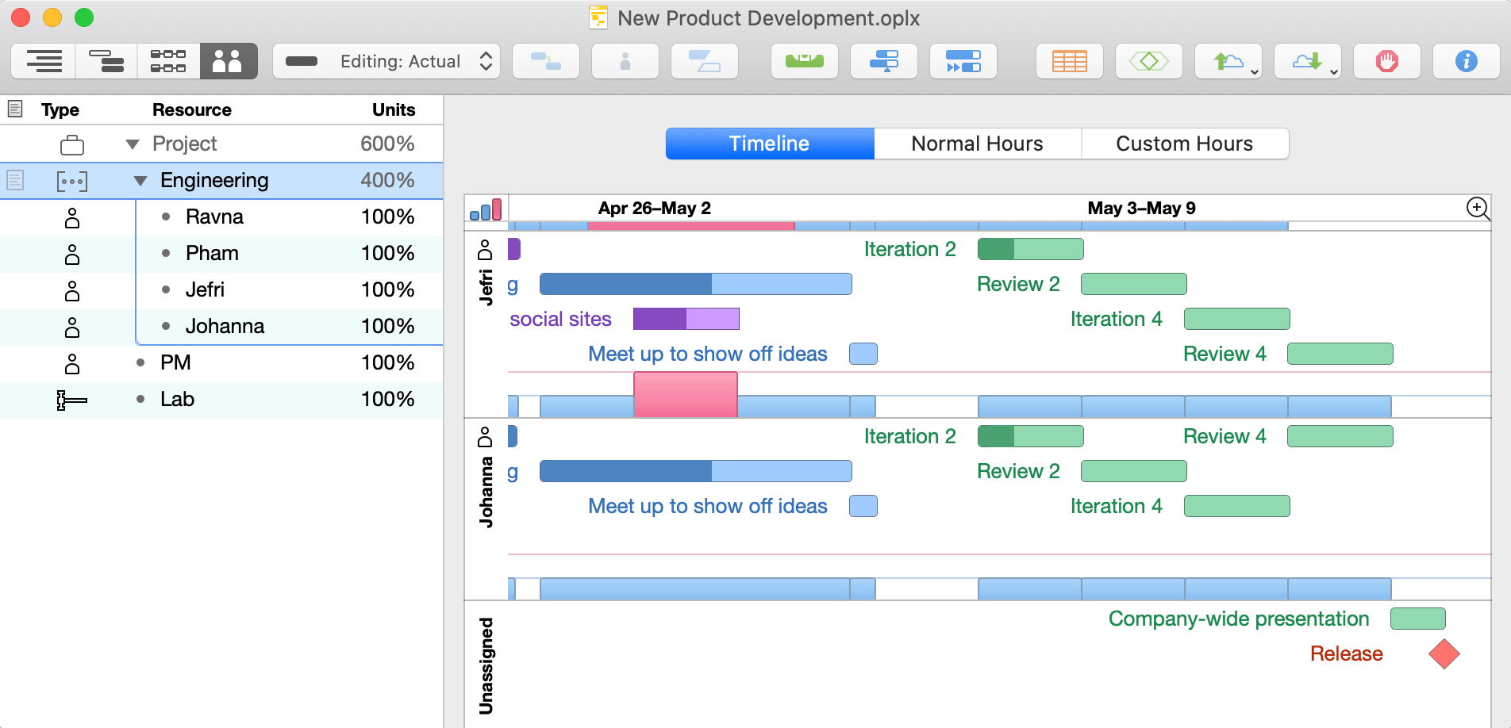Select Johanna's Iteration 2 progress bar

click(1031, 436)
